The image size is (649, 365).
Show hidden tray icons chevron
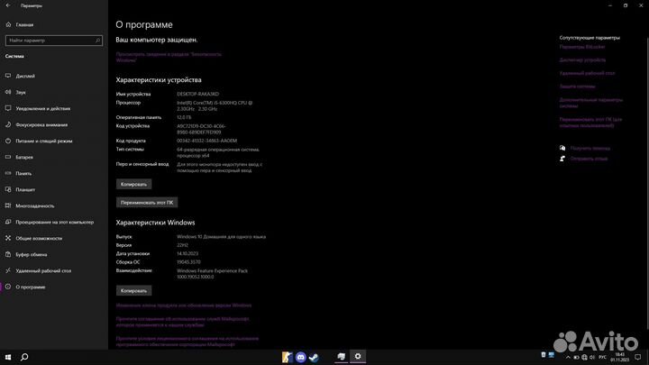568,358
